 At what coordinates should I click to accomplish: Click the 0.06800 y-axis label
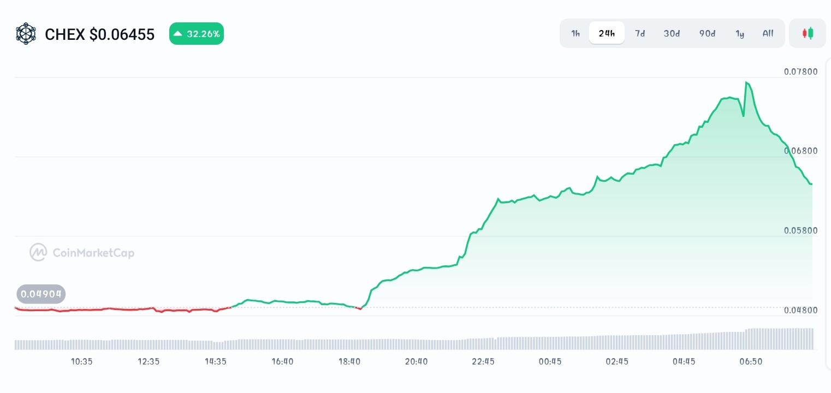point(800,151)
